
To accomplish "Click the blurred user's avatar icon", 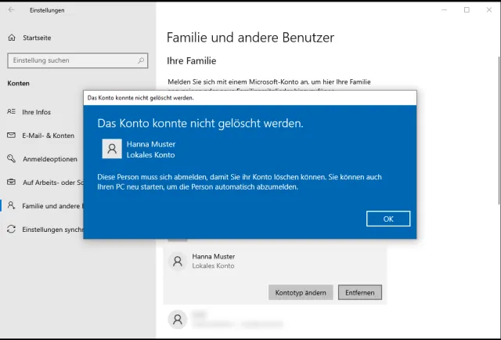I will point(178,319).
